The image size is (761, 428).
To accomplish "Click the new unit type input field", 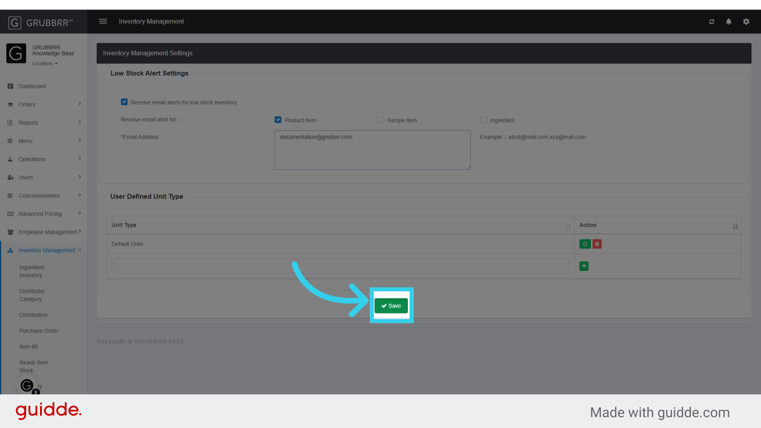I will (340, 266).
